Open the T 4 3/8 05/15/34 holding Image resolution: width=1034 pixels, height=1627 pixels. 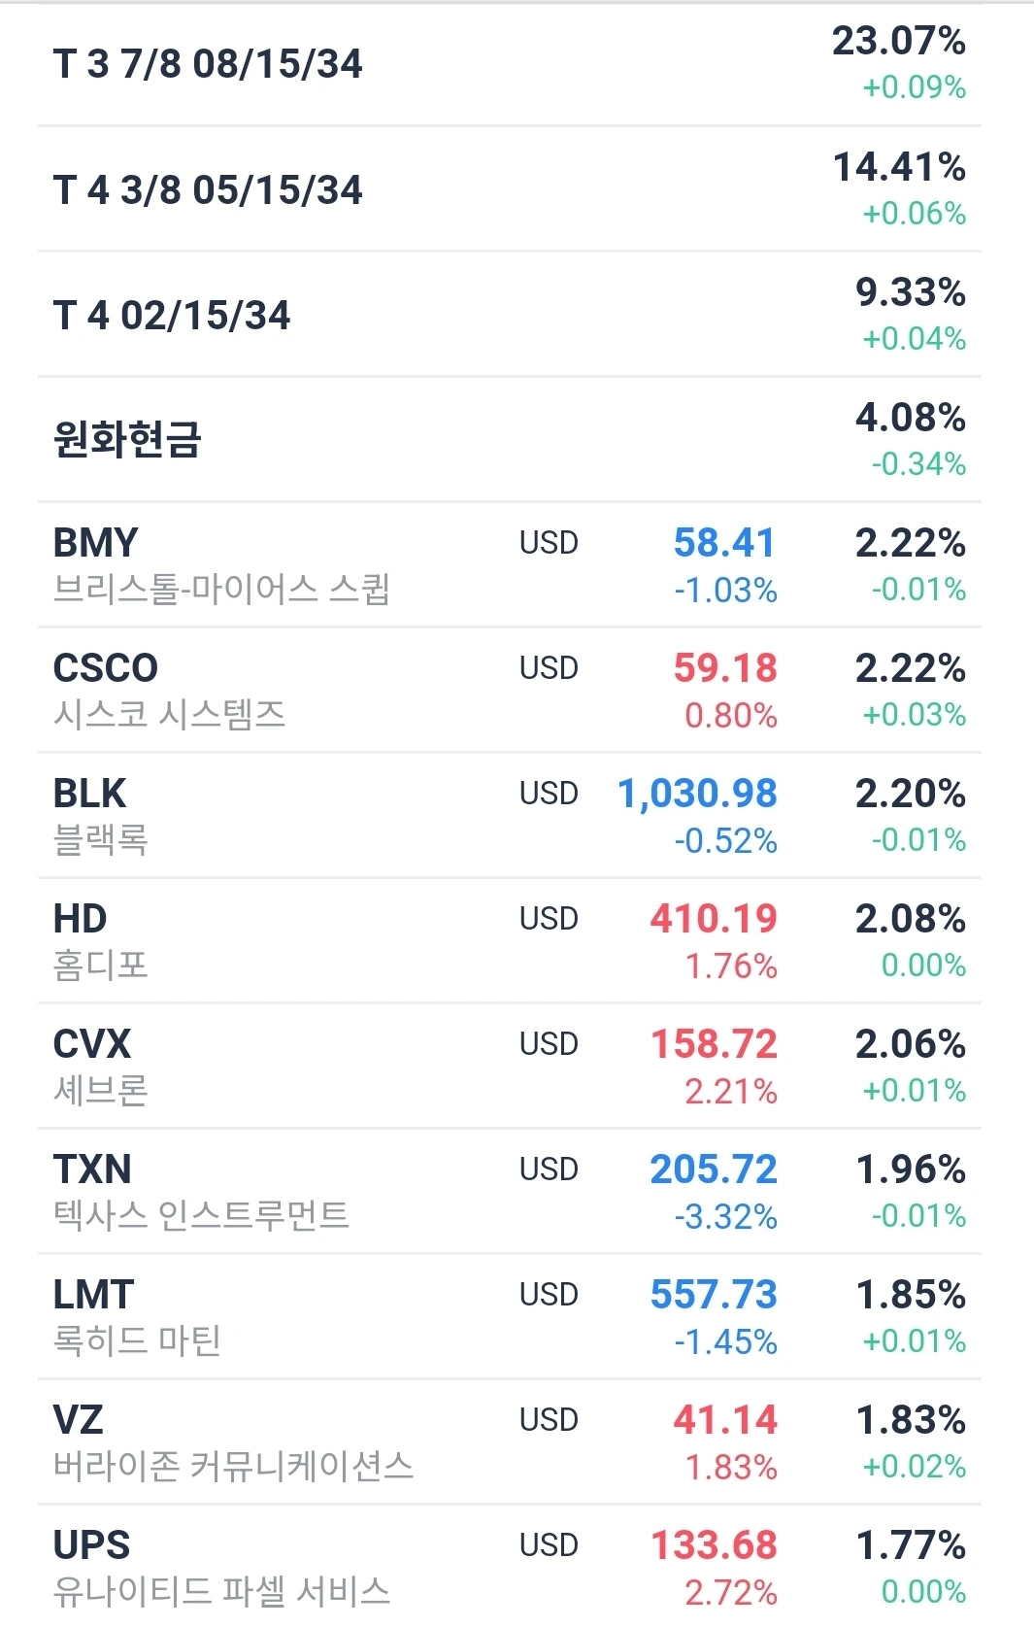click(208, 189)
